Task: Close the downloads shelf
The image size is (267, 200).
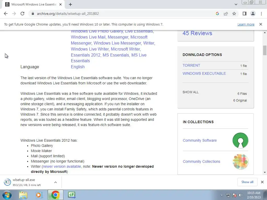Action: point(262,182)
